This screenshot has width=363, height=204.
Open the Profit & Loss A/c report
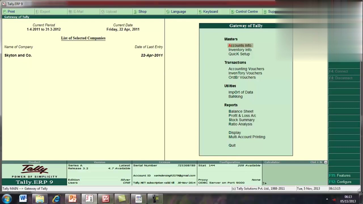coord(242,116)
